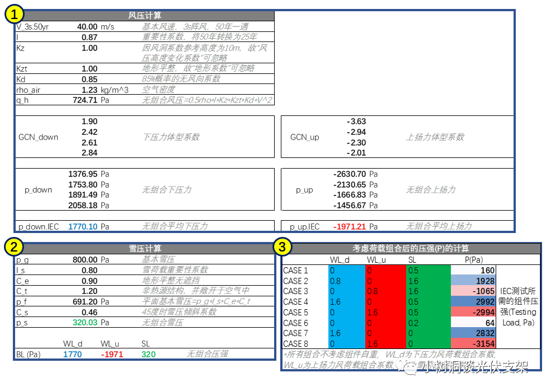
Task: Click the green SL cell for CASE 1
Action: [429, 271]
